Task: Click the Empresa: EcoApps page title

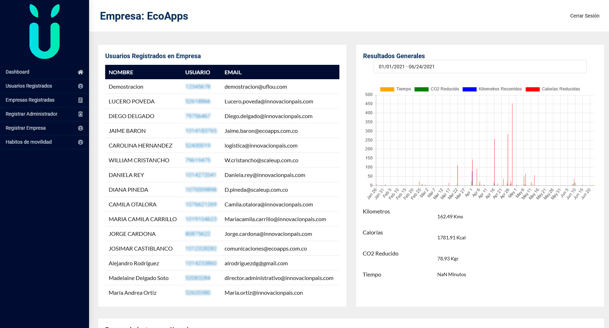Action: (144, 16)
